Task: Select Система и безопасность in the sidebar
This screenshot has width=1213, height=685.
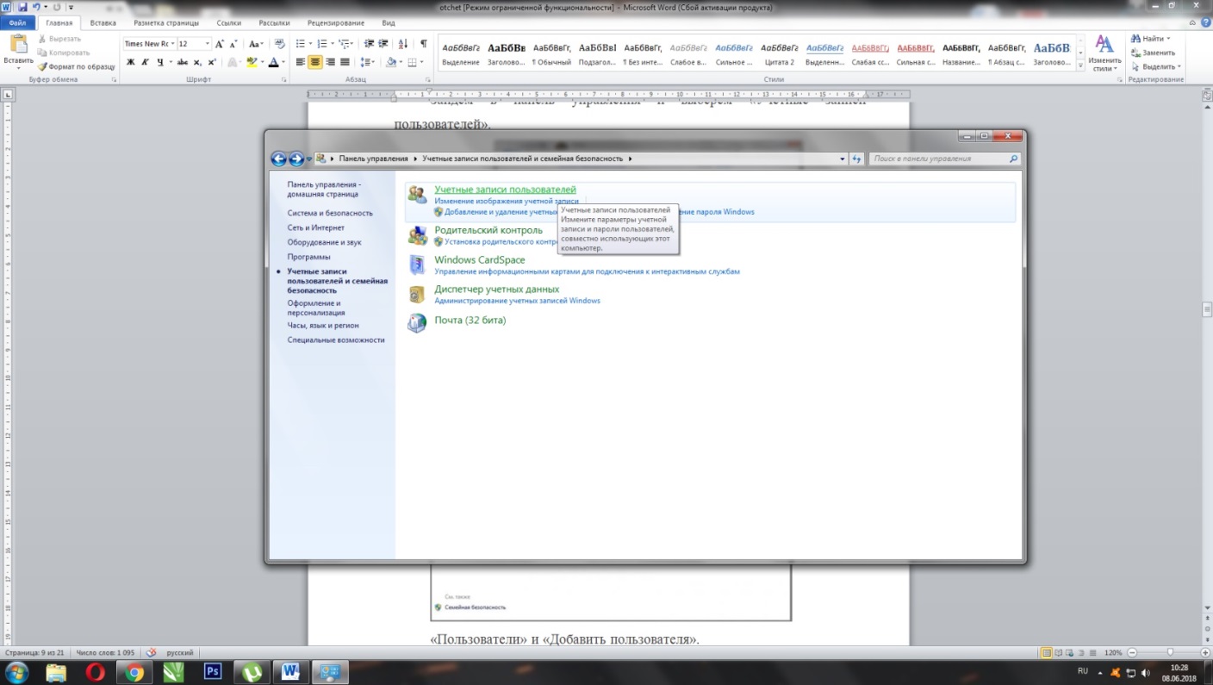Action: pyautogui.click(x=330, y=213)
